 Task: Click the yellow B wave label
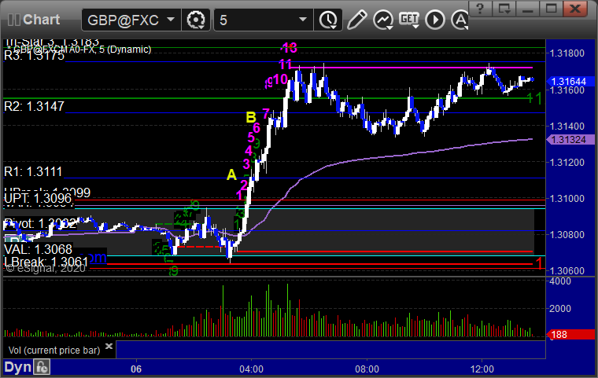point(250,117)
